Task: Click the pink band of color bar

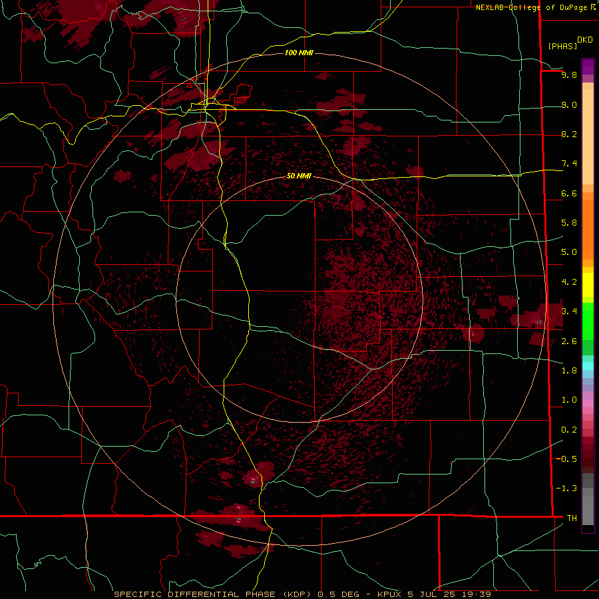Action: tap(588, 403)
